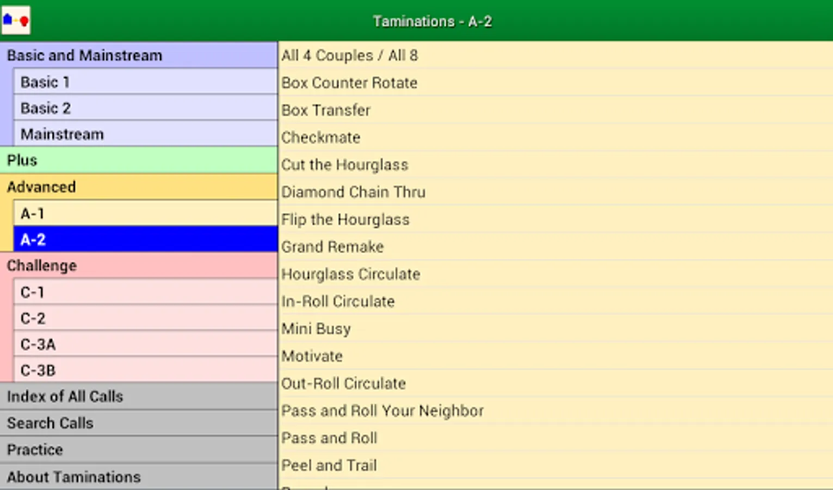The width and height of the screenshot is (833, 490).
Task: Select the Basic 2 level
Action: [145, 108]
